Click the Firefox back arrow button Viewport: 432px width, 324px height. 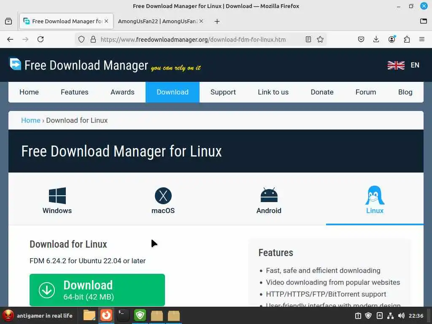10,39
